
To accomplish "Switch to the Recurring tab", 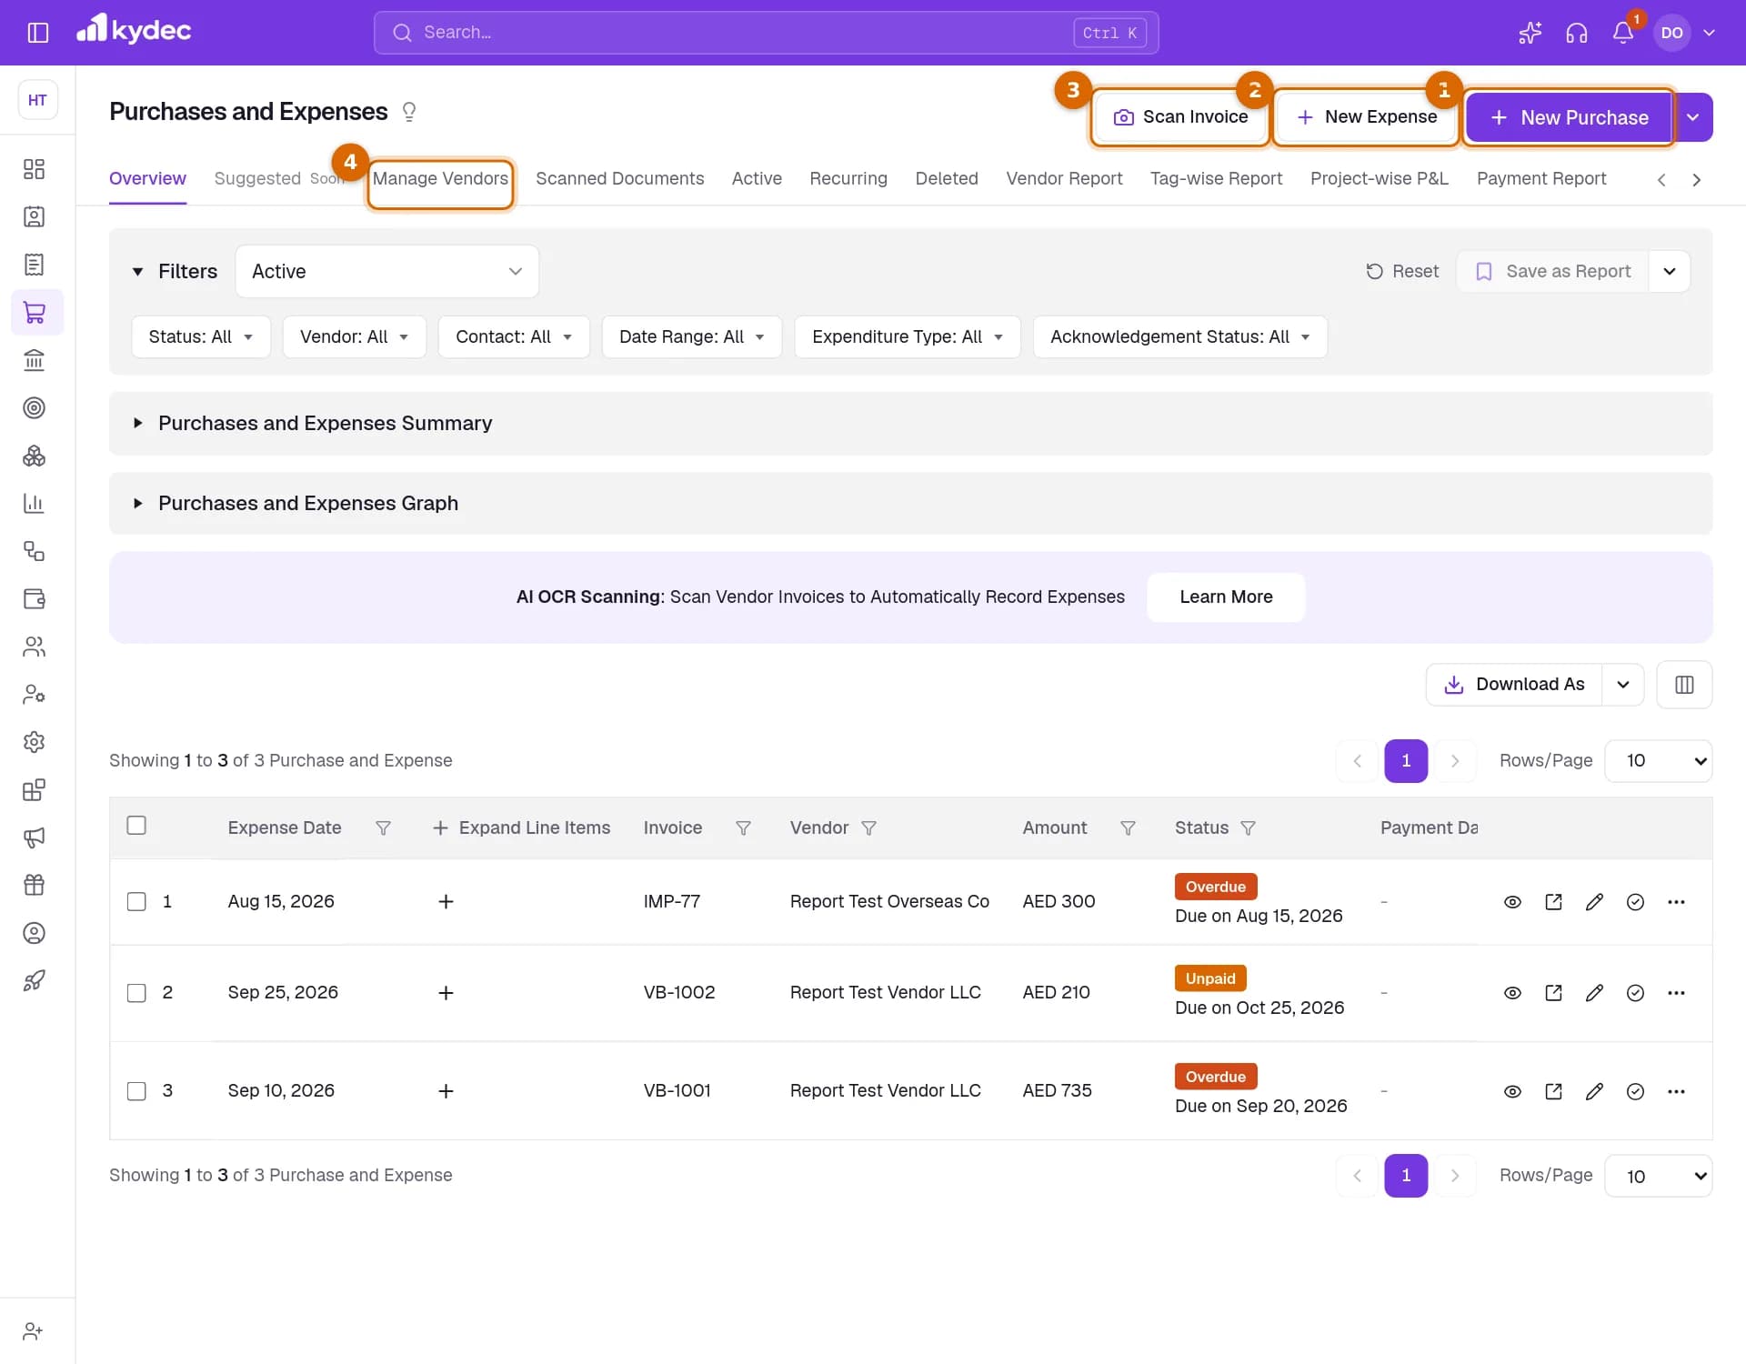I will (848, 179).
